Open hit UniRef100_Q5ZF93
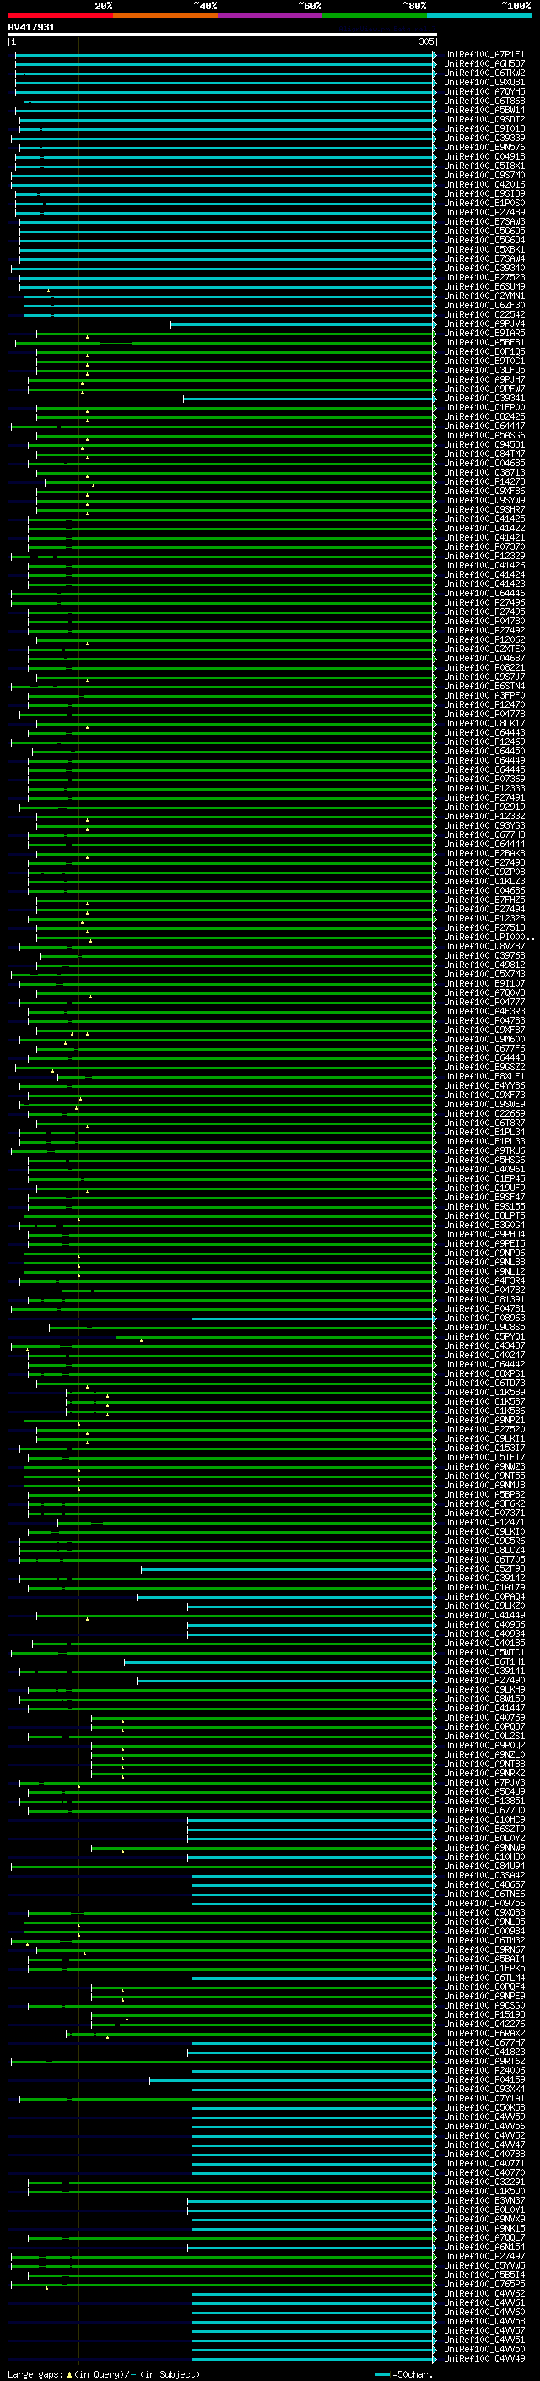Image resolution: width=540 pixels, height=2381 pixels. [484, 1568]
